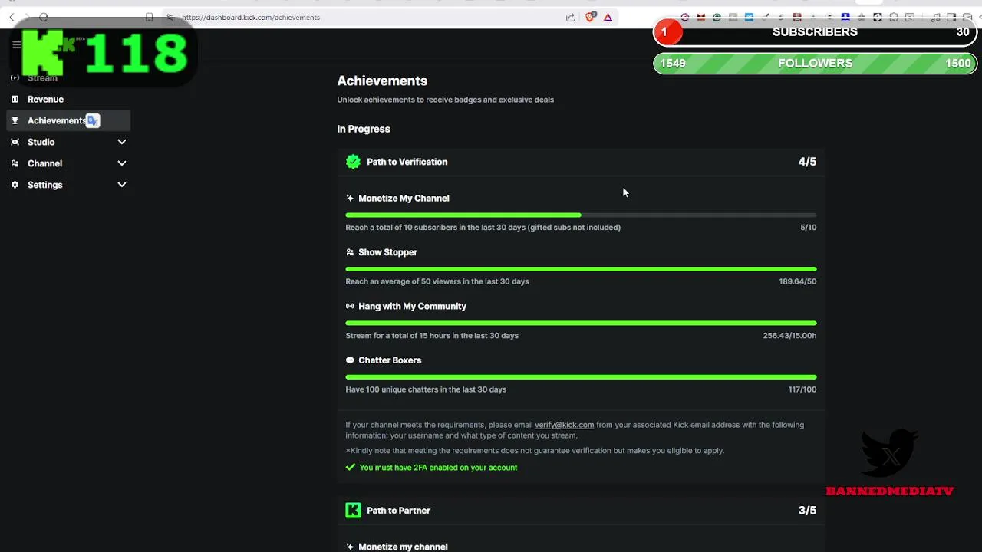Image resolution: width=982 pixels, height=552 pixels.
Task: Click the Path to Partner Kick logo
Action: [x=353, y=511]
